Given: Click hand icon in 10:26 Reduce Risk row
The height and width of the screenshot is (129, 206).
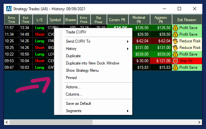Looking at the screenshot, I should pyautogui.click(x=175, y=41).
